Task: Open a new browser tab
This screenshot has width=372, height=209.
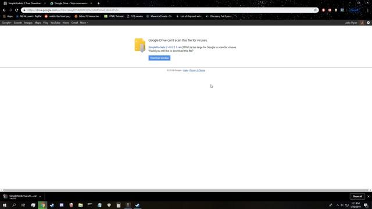Action: click(98, 3)
